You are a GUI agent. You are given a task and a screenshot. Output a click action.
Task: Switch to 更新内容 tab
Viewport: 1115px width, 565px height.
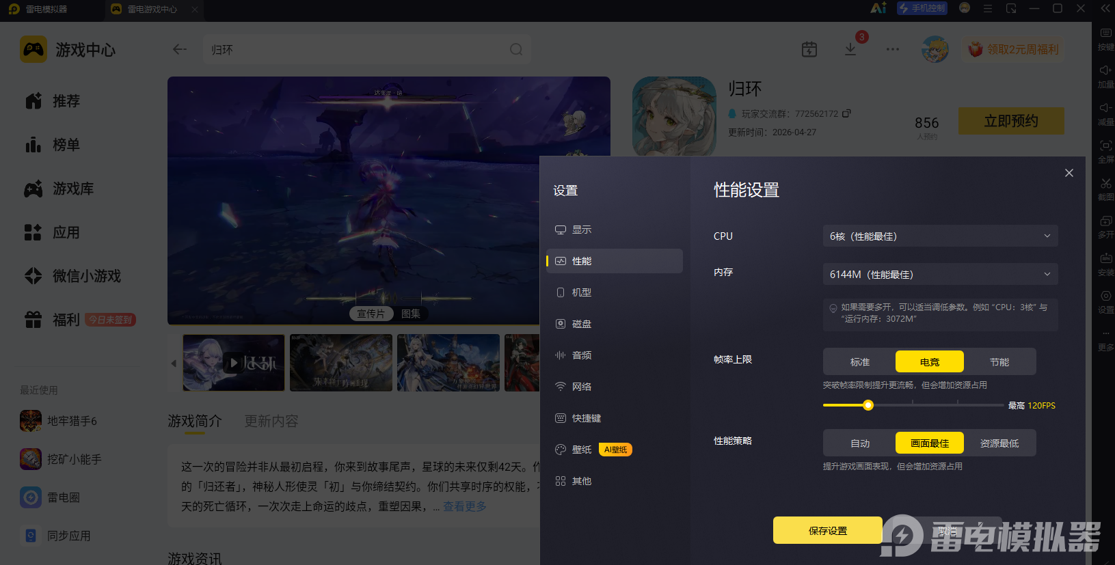point(271,421)
